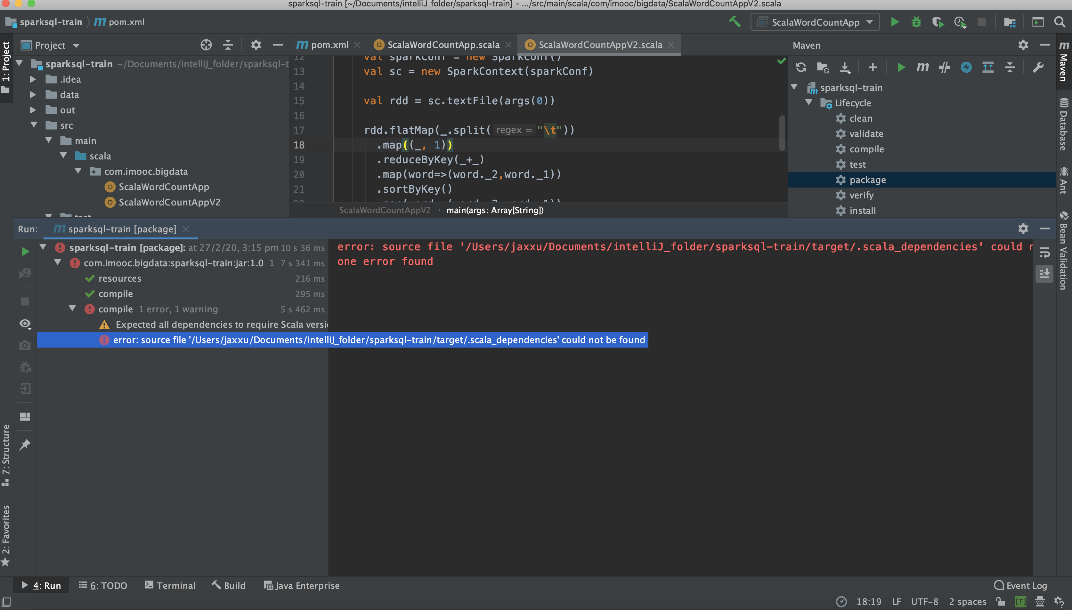Collapse the src folder
The width and height of the screenshot is (1072, 610).
pos(34,125)
